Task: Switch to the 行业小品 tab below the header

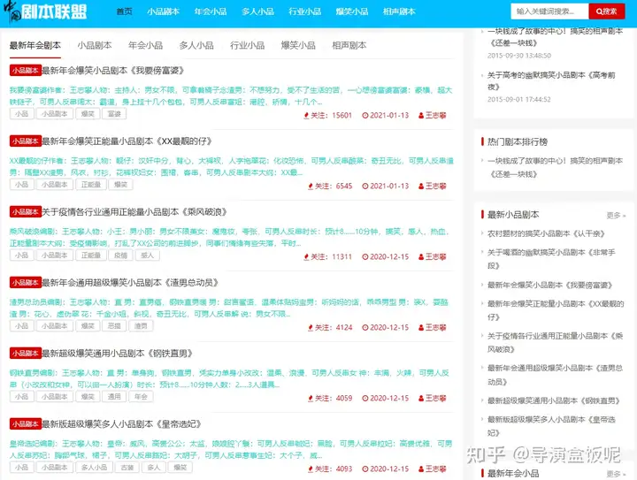Action: 247,45
